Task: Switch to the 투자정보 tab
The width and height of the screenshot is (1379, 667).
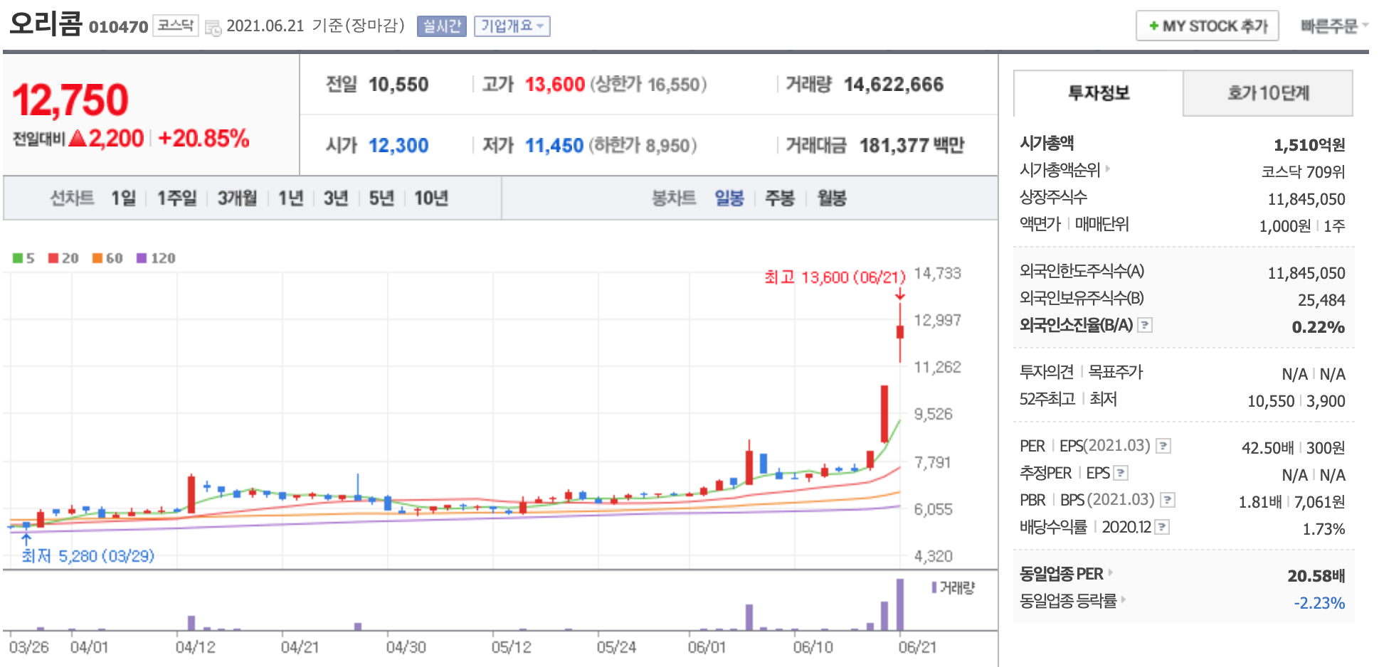Action: pos(1098,93)
